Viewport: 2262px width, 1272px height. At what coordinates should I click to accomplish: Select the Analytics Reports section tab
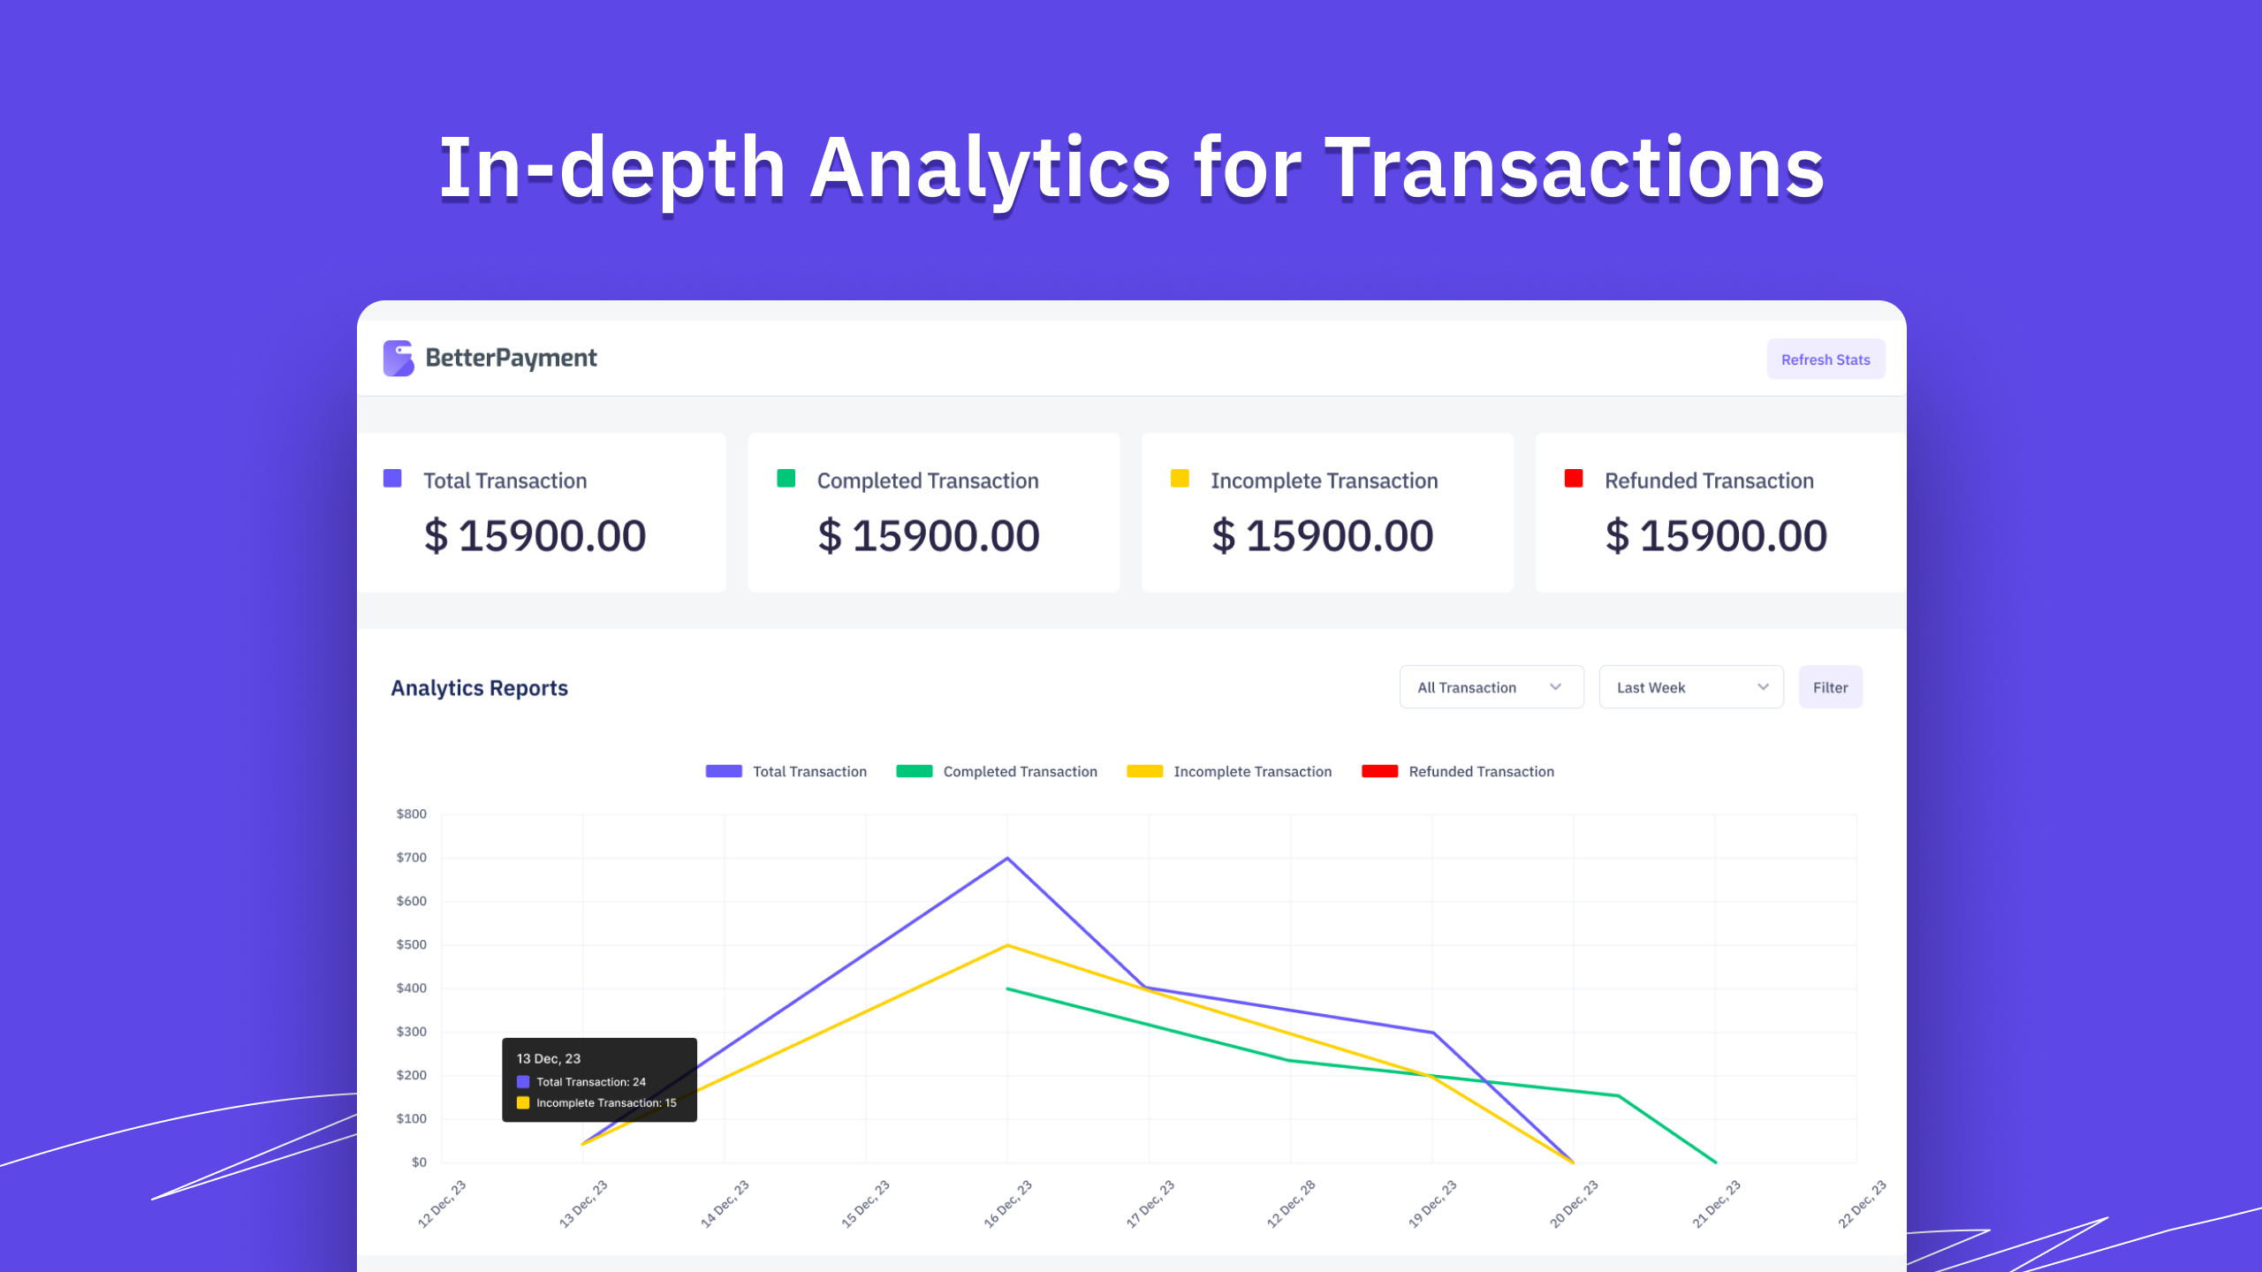479,686
